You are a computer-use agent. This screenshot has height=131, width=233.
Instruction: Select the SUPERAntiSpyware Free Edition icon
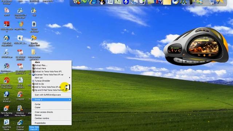pos(7,83)
